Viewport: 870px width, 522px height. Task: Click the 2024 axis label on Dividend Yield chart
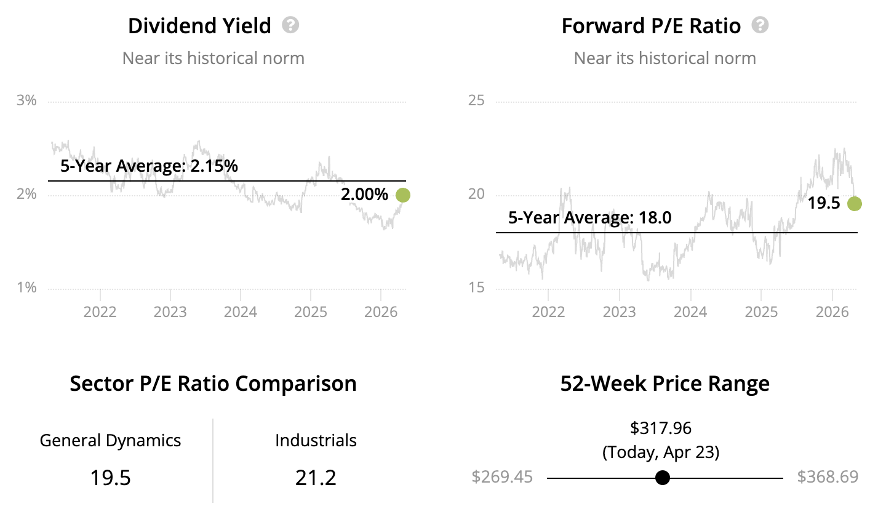pos(240,311)
